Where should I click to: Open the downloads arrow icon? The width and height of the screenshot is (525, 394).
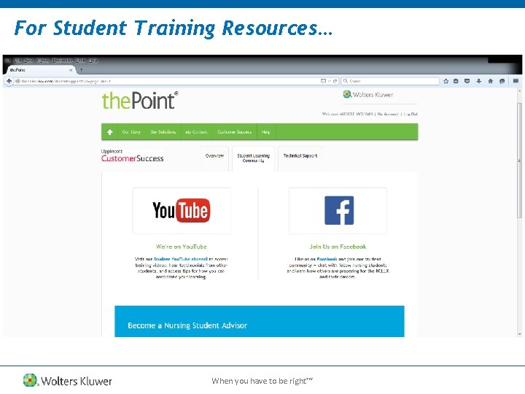(479, 81)
